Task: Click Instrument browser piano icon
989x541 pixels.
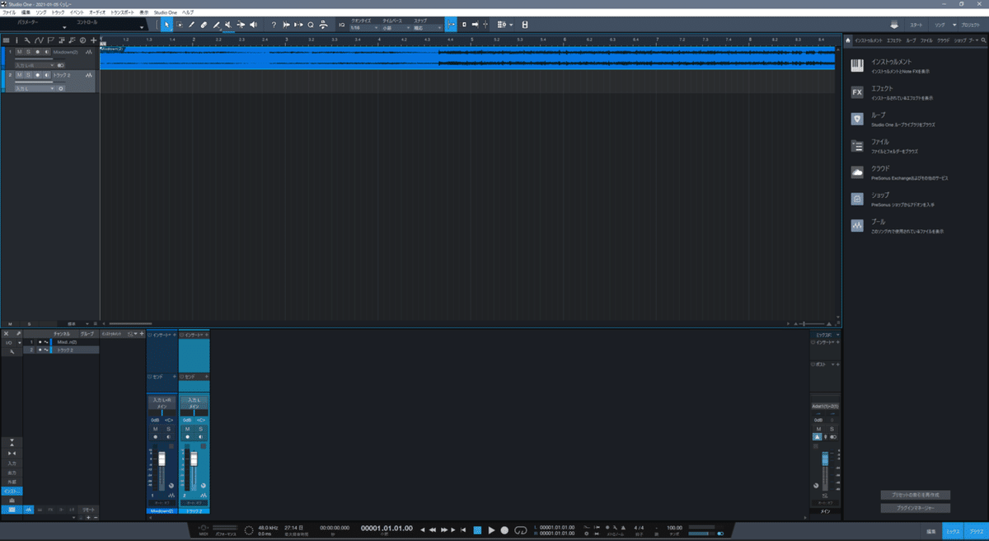Action: [857, 65]
